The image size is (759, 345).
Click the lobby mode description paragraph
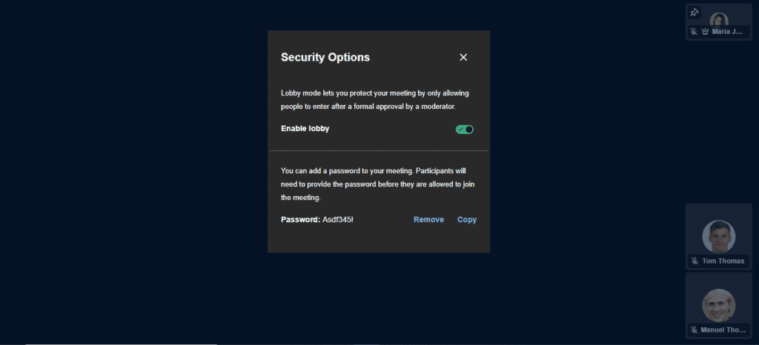point(375,99)
